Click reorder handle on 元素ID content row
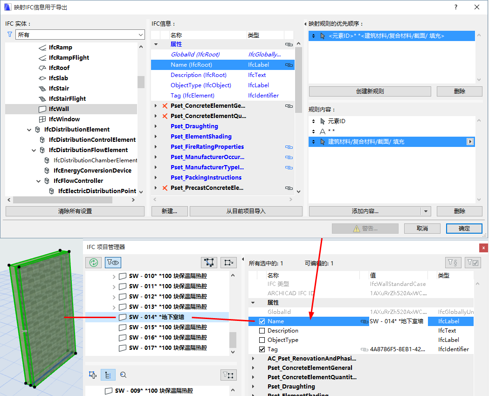 pos(313,121)
